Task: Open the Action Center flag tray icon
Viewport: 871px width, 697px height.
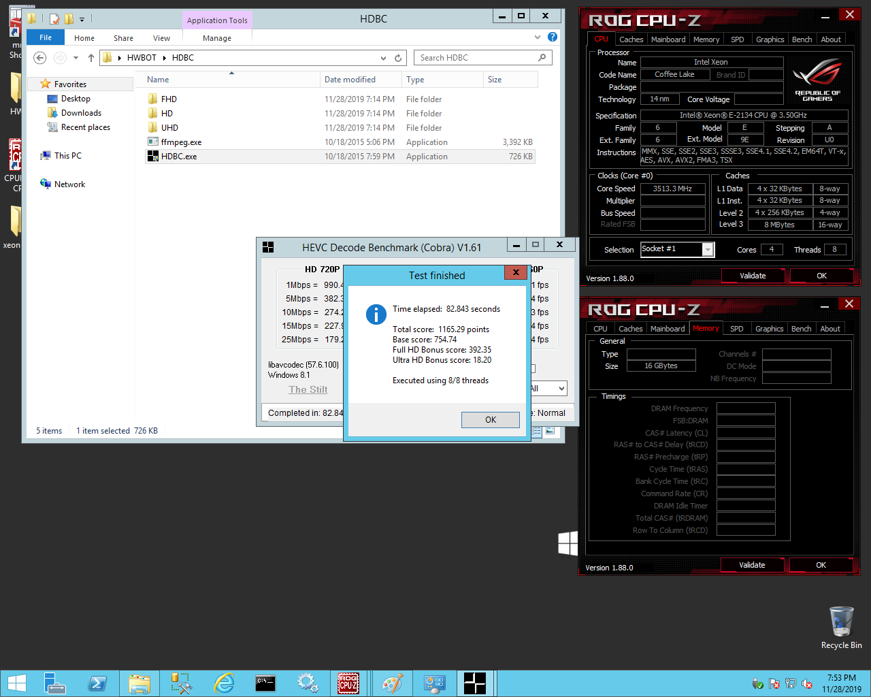Action: coord(774,683)
